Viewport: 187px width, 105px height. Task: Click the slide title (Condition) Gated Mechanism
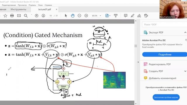coord(43,35)
